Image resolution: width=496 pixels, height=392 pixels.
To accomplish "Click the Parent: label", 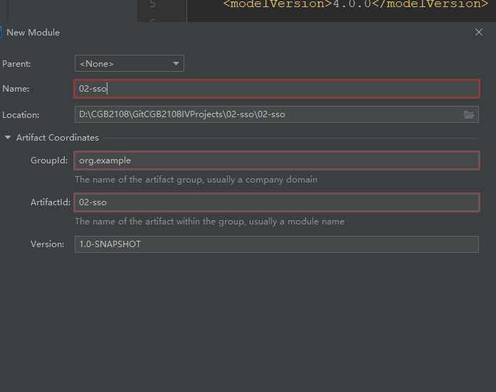I will tap(16, 64).
